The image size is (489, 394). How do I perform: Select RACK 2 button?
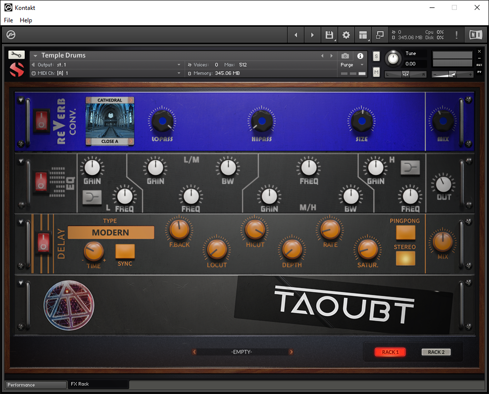click(436, 352)
